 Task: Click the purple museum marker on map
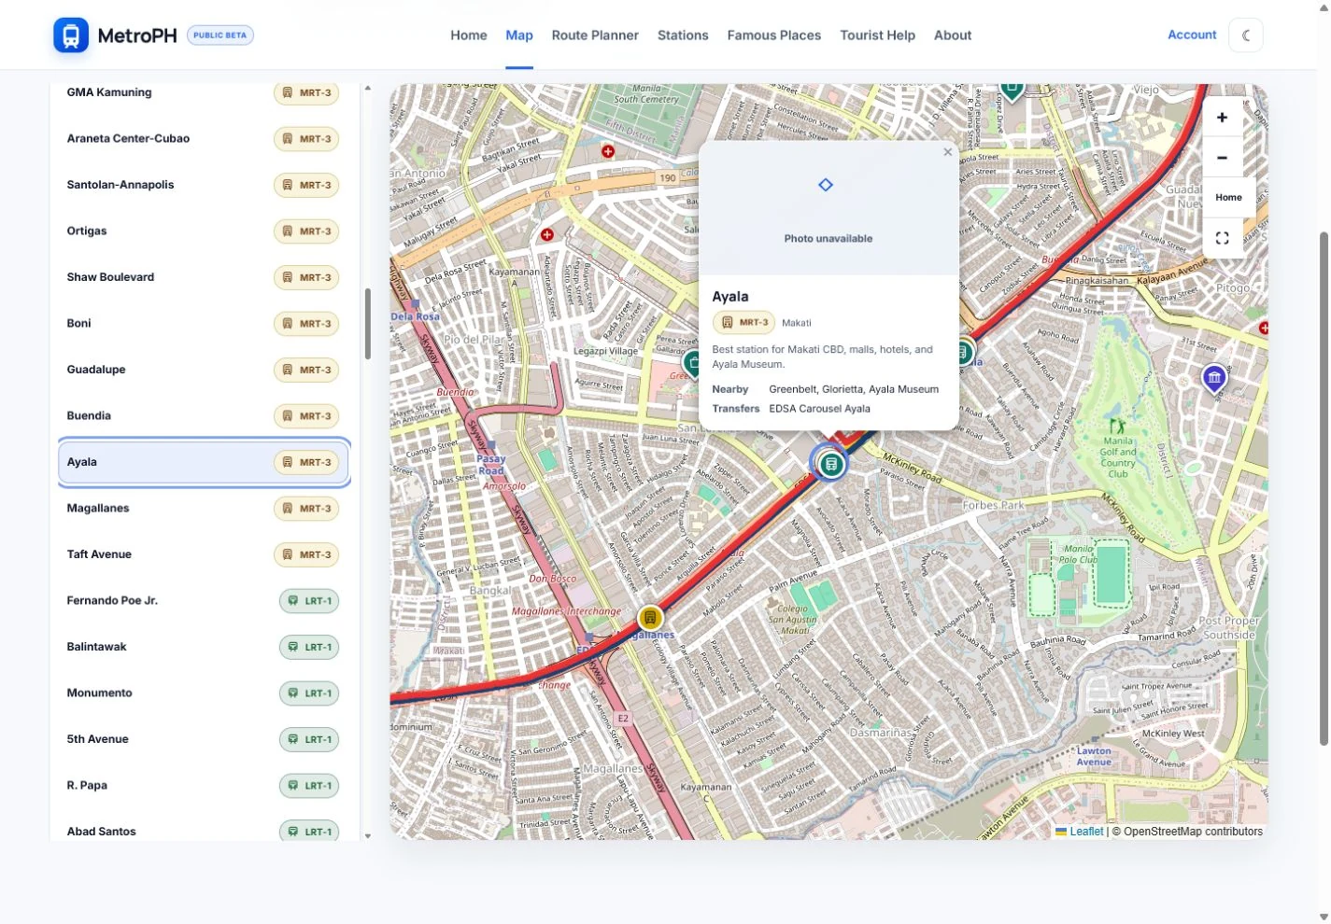coord(1213,378)
